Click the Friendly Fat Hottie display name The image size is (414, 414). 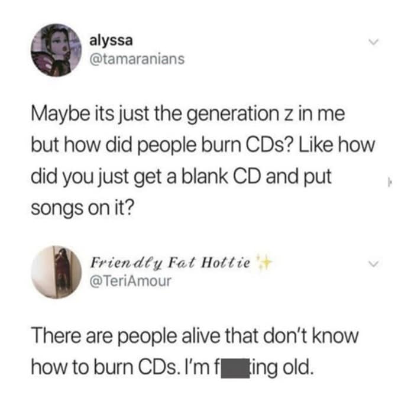point(170,263)
